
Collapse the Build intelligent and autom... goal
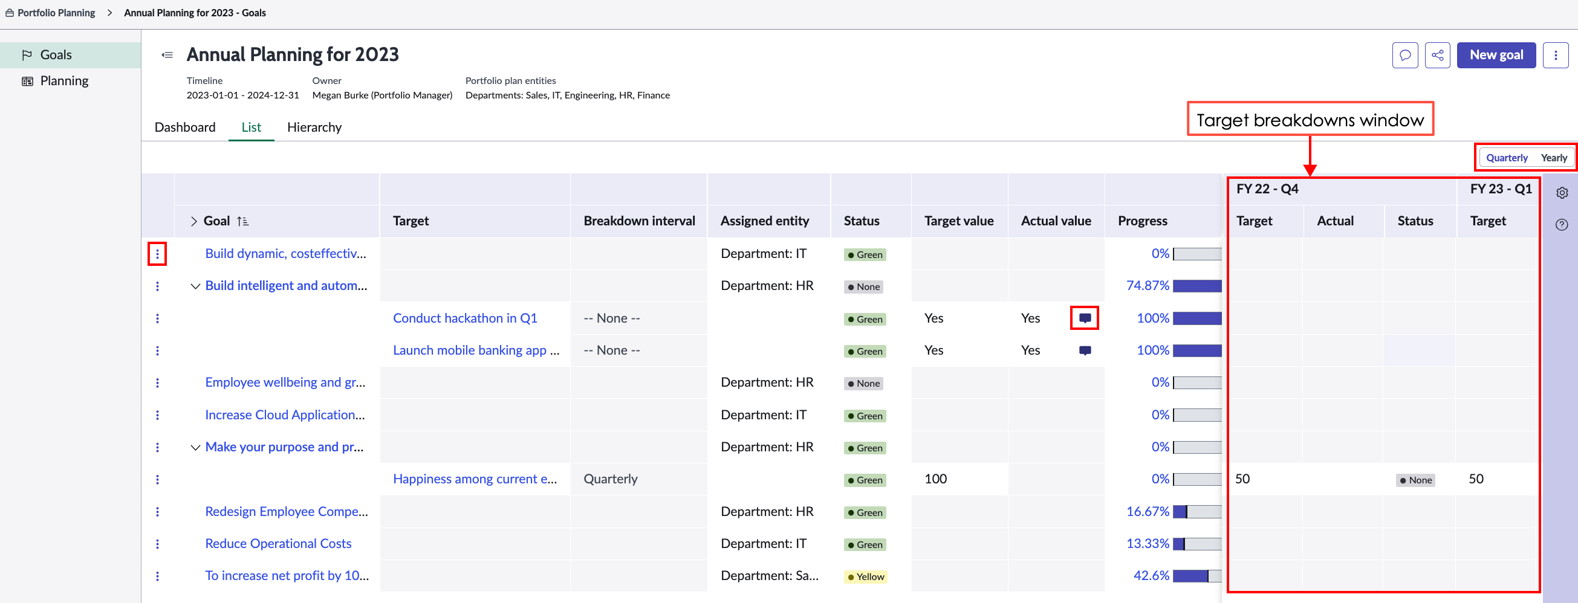(195, 286)
